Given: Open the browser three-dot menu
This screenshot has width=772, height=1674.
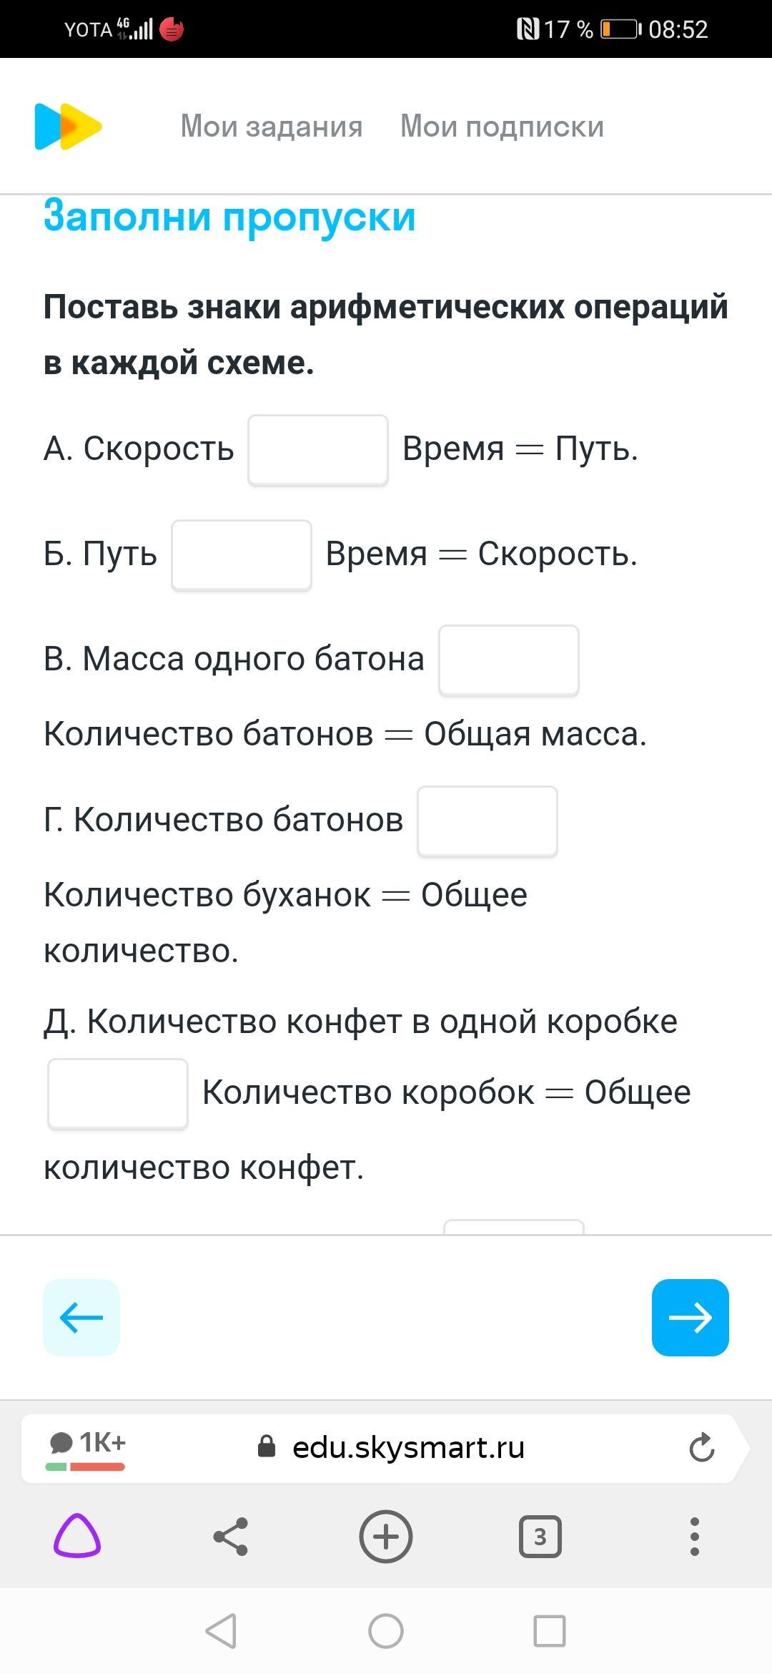Looking at the screenshot, I should click(x=694, y=1536).
